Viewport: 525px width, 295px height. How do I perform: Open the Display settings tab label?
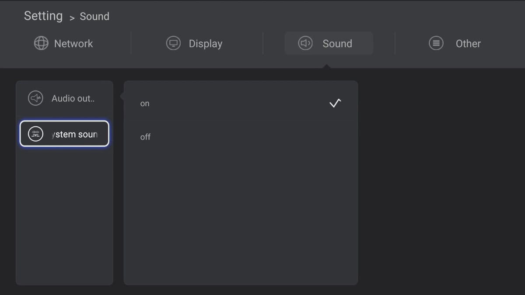(206, 44)
